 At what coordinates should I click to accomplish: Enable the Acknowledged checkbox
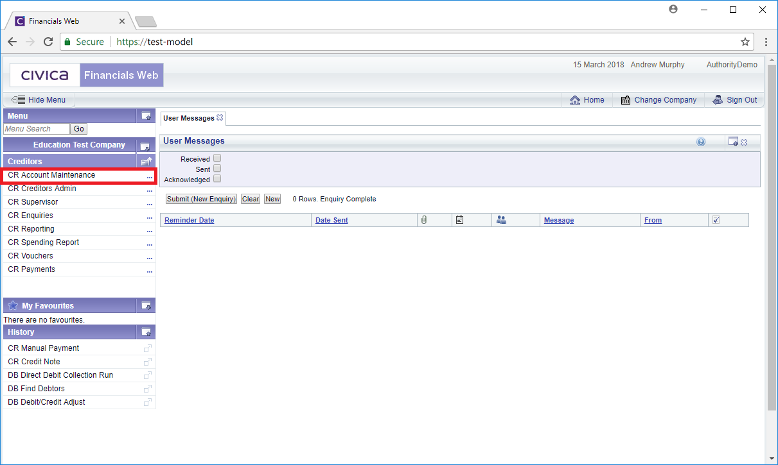click(x=217, y=179)
